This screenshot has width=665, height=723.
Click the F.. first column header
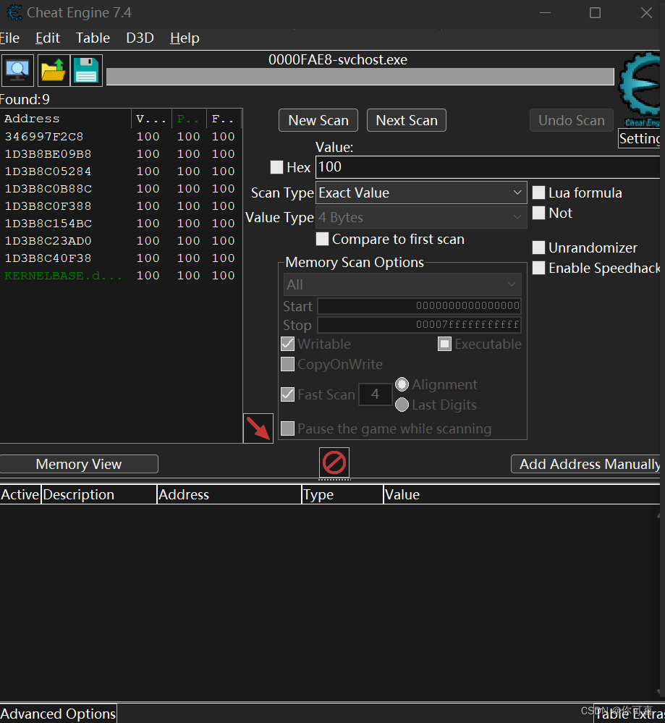(x=224, y=119)
